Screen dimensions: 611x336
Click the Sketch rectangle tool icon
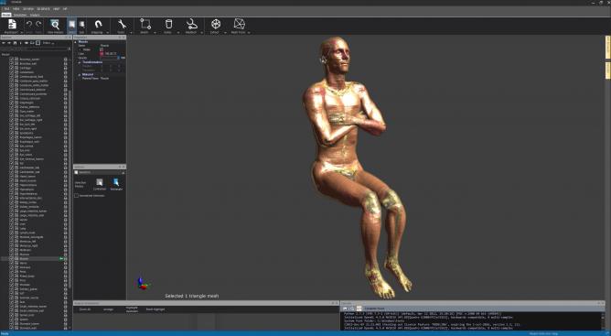pos(145,24)
